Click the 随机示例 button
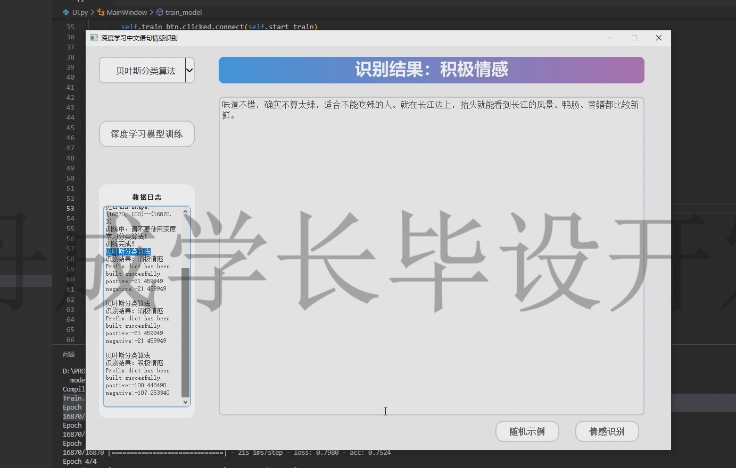 tap(527, 431)
